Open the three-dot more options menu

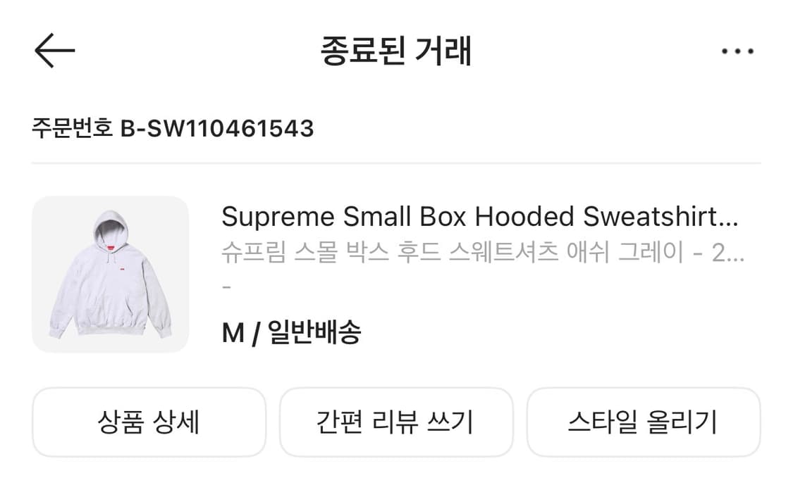pos(737,51)
